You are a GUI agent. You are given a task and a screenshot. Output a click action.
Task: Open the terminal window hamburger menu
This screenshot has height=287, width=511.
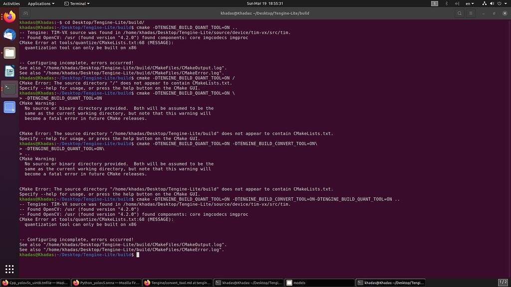[470, 13]
